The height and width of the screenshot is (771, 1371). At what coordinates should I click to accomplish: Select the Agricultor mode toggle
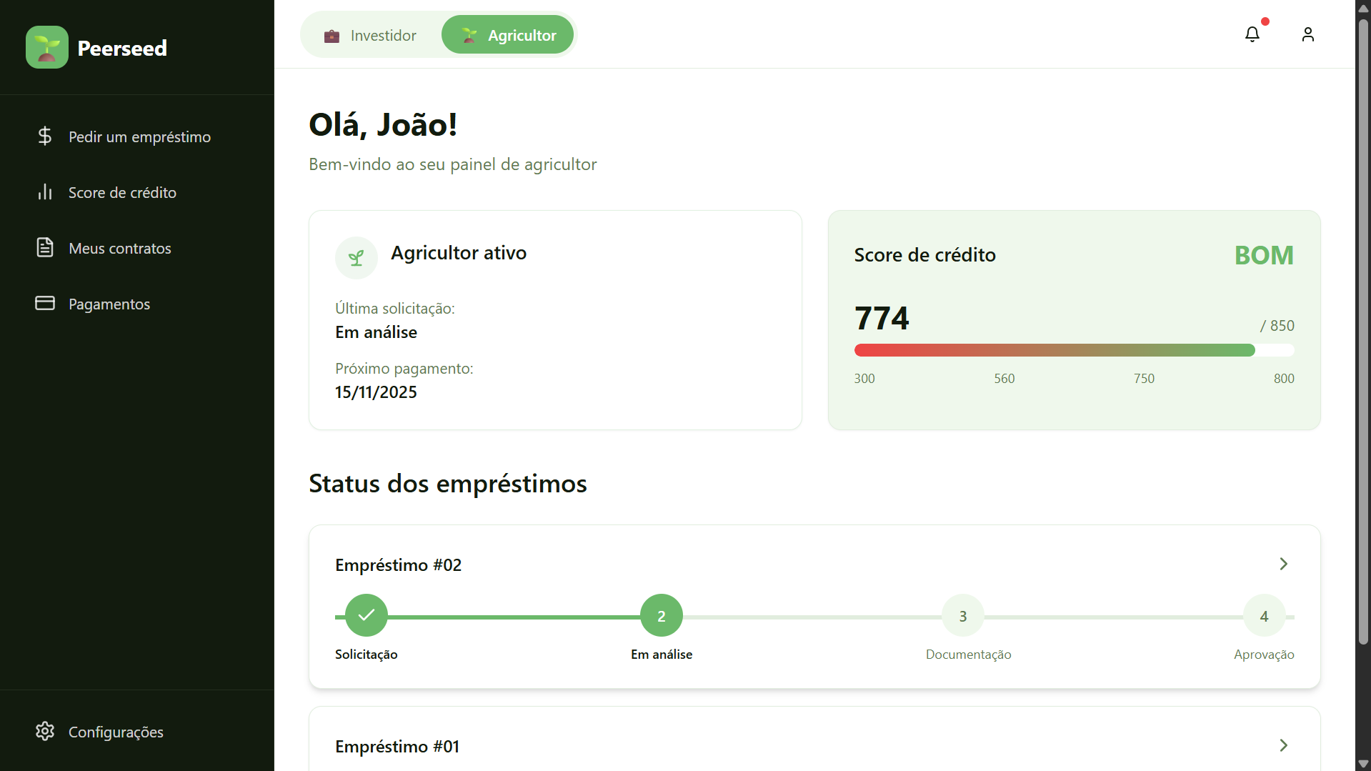507,35
